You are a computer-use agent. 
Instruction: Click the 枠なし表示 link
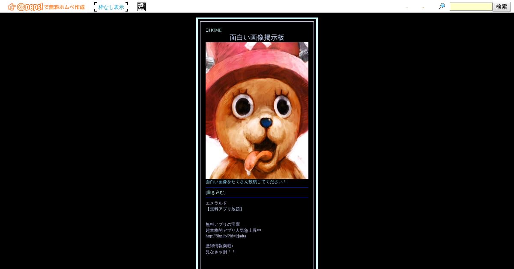tap(111, 7)
